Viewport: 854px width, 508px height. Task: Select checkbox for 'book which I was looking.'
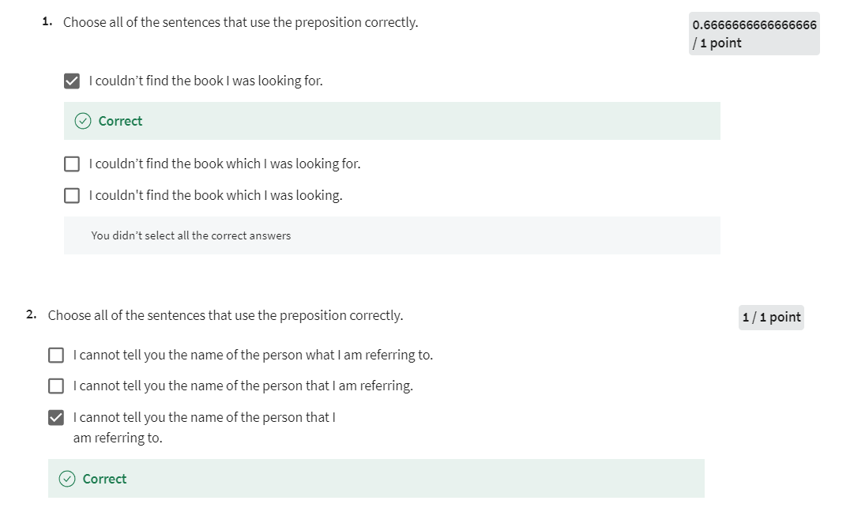[72, 195]
